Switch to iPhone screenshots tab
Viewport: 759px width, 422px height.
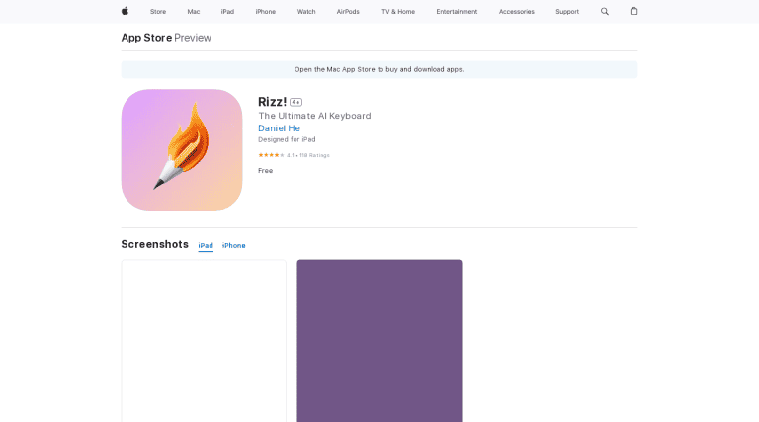click(x=234, y=246)
